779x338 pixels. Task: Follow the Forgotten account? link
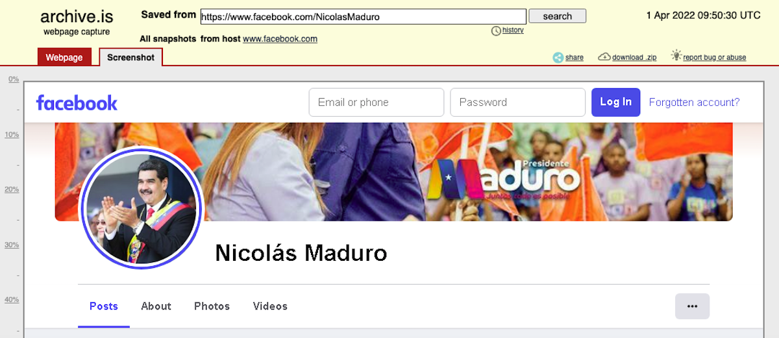point(694,102)
